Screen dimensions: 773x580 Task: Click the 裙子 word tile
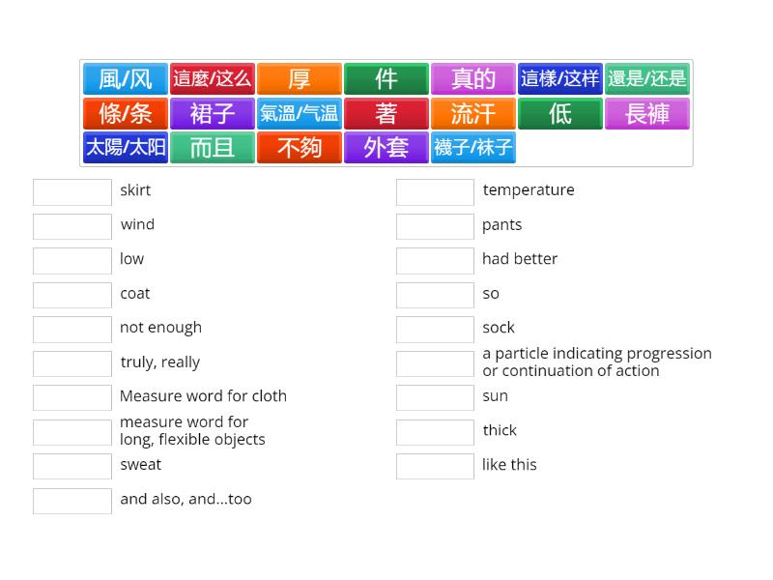pos(213,114)
